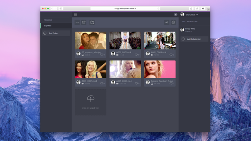
Task: Open the Express_SanJuan_5.jpg thumbnail
Action: coord(160,69)
